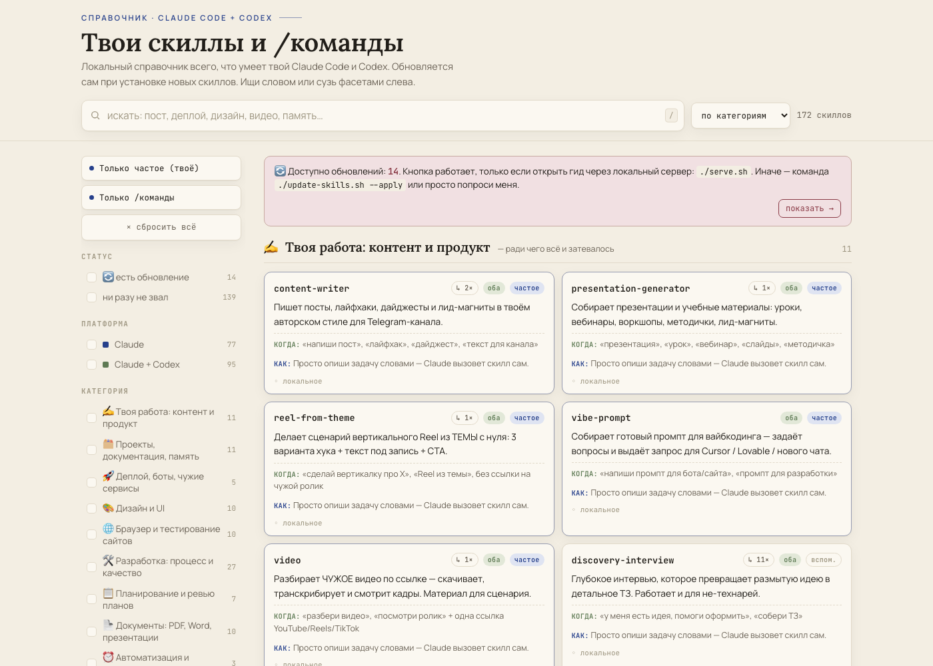Click the update icon in the pink banner
933x666 pixels.
tap(280, 171)
